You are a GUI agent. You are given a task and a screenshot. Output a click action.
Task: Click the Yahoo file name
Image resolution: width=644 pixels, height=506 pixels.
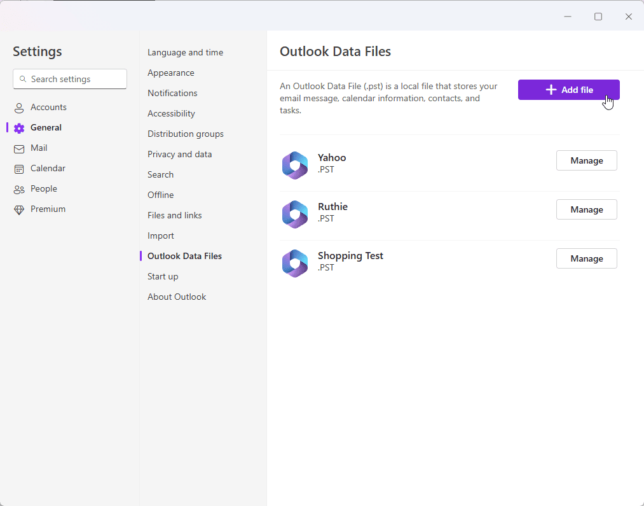click(x=332, y=157)
